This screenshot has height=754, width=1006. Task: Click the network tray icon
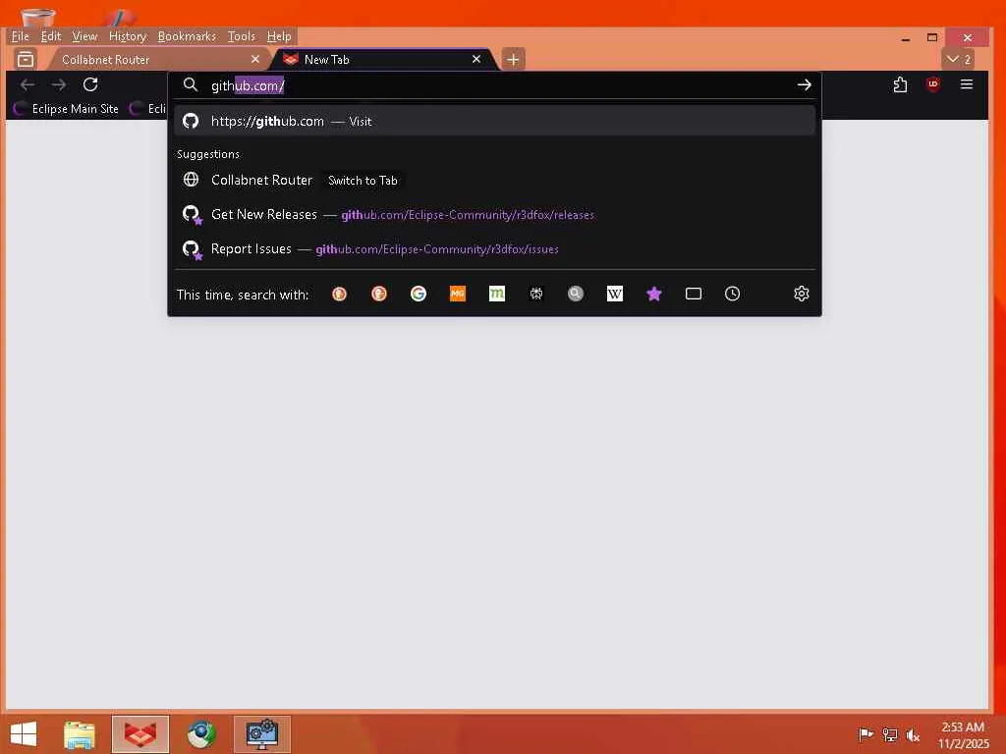(889, 734)
